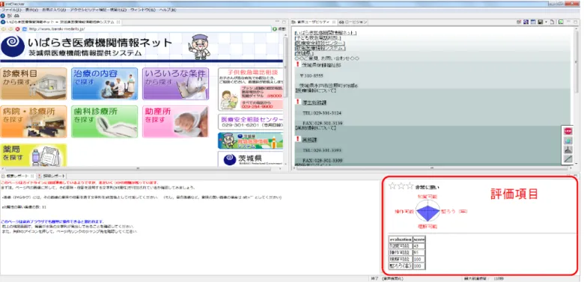
Task: Click the red exclamation mark beside 薬務課
Action: pyautogui.click(x=297, y=140)
